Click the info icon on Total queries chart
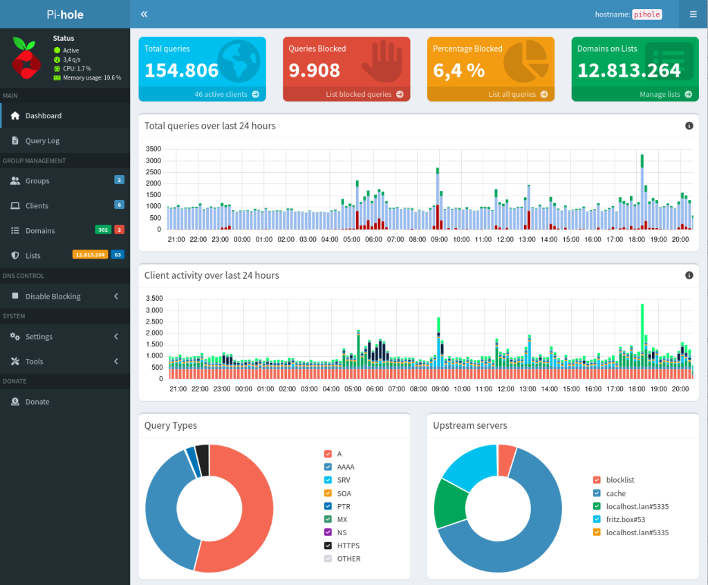The image size is (708, 585). point(689,126)
